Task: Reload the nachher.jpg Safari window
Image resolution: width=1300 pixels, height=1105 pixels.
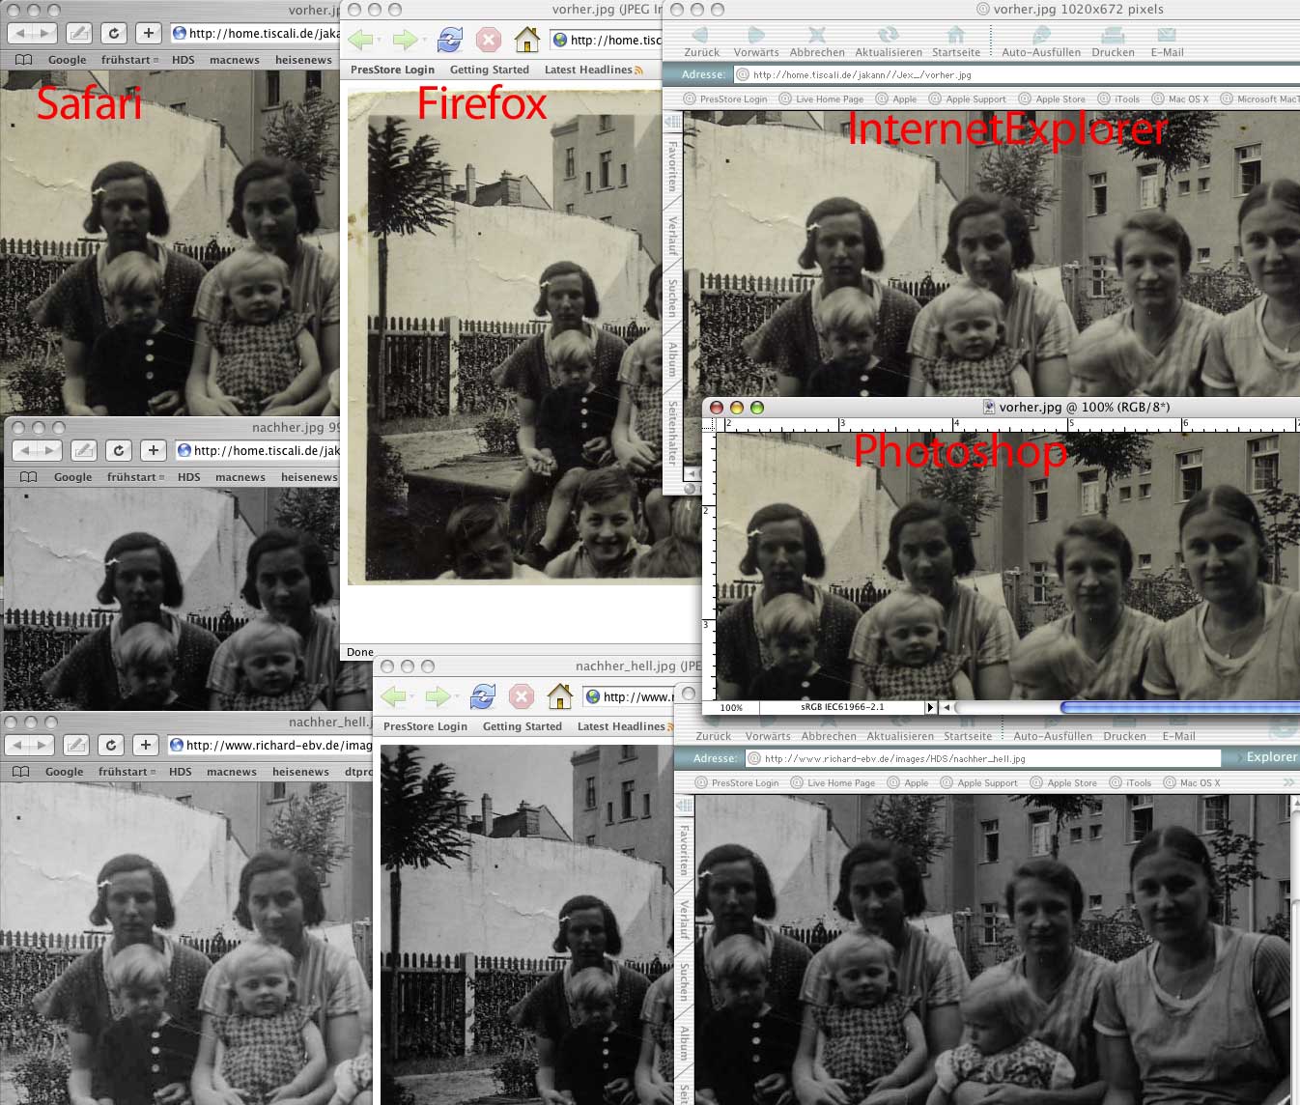Action: click(118, 450)
